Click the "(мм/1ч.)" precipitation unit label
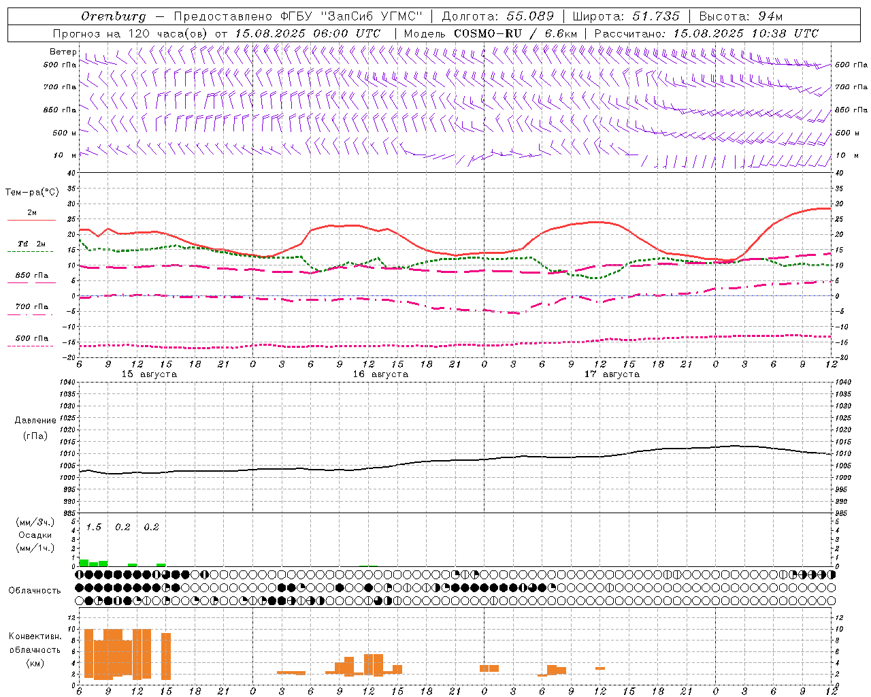The width and height of the screenshot is (871, 697). coord(35,548)
